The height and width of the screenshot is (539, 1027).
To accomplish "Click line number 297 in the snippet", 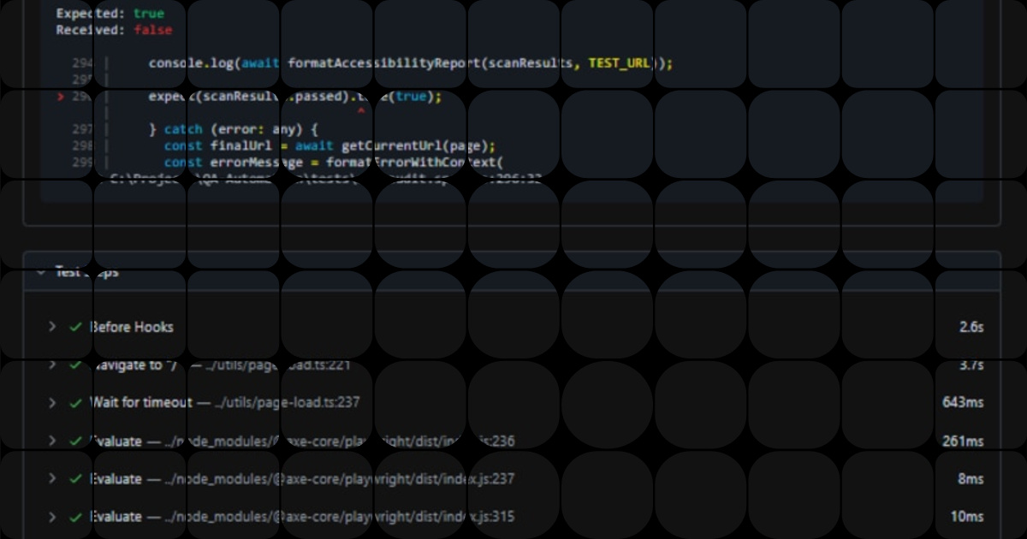I will (x=82, y=129).
